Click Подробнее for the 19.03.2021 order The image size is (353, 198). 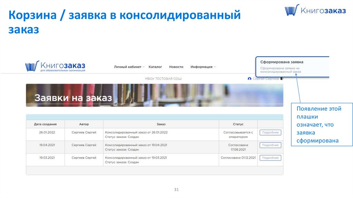[x=270, y=158]
